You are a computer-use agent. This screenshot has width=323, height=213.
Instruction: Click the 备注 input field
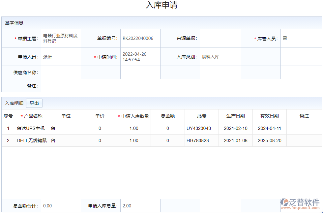tap(181, 85)
